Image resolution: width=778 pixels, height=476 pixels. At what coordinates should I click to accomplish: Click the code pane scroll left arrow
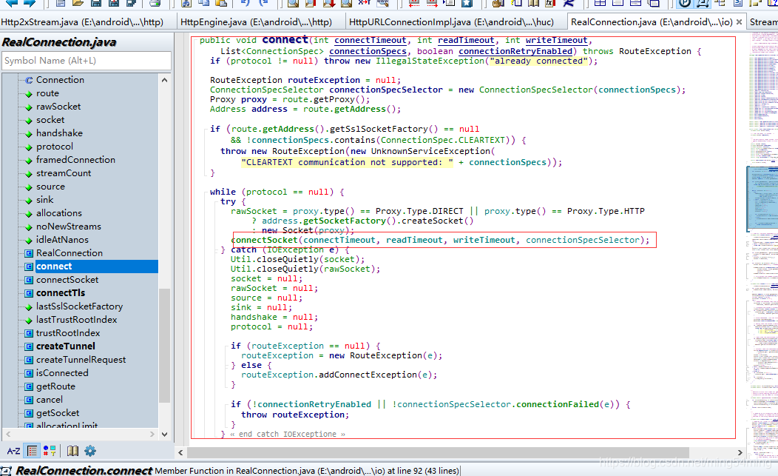tap(180, 452)
